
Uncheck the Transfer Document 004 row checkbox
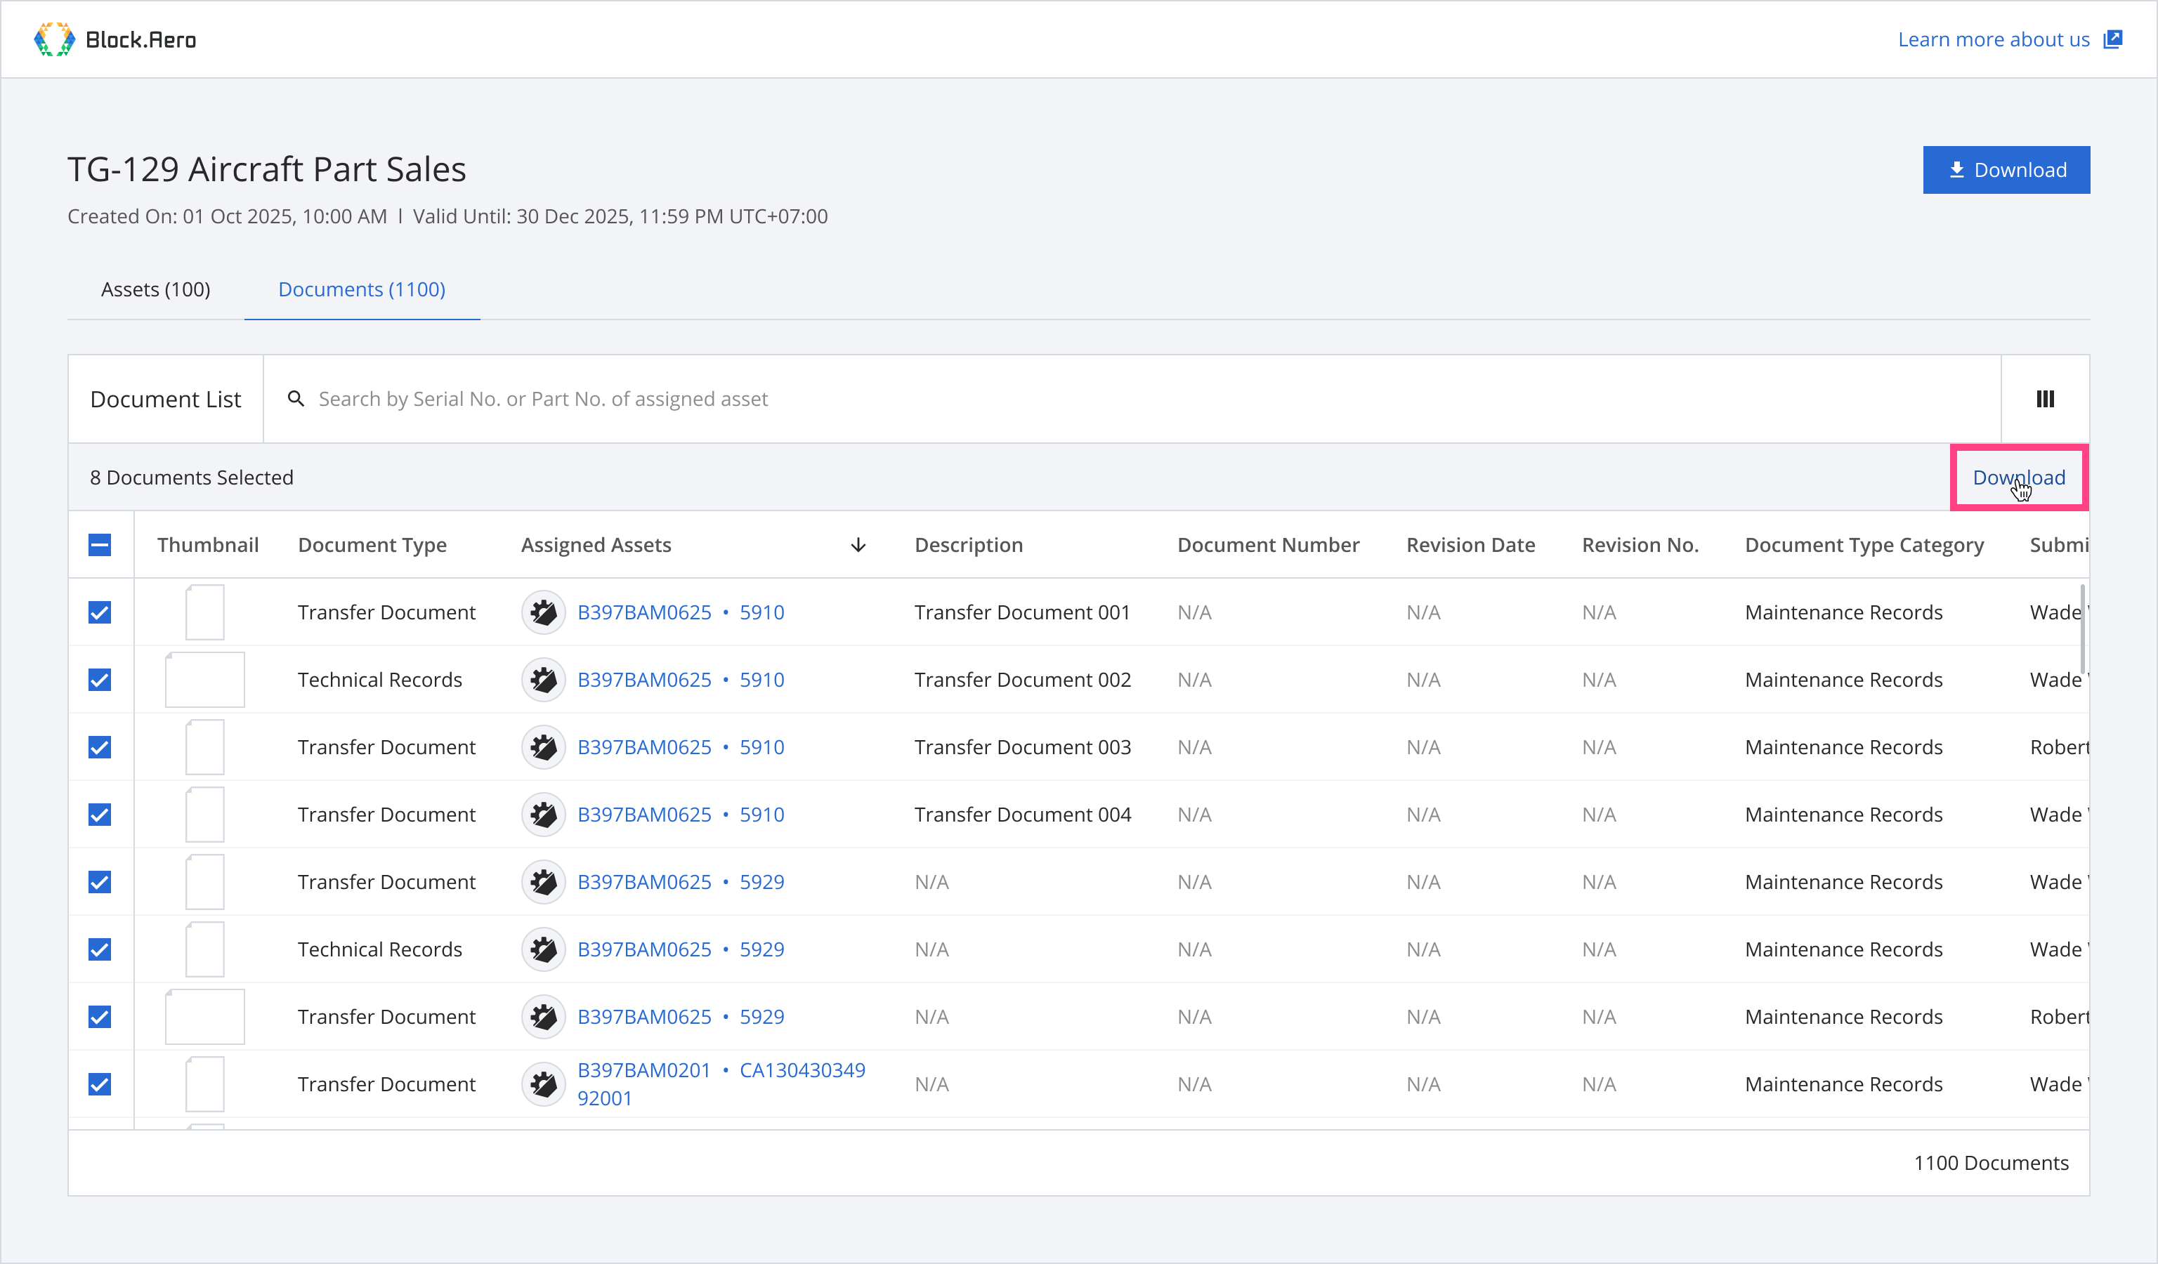point(100,815)
